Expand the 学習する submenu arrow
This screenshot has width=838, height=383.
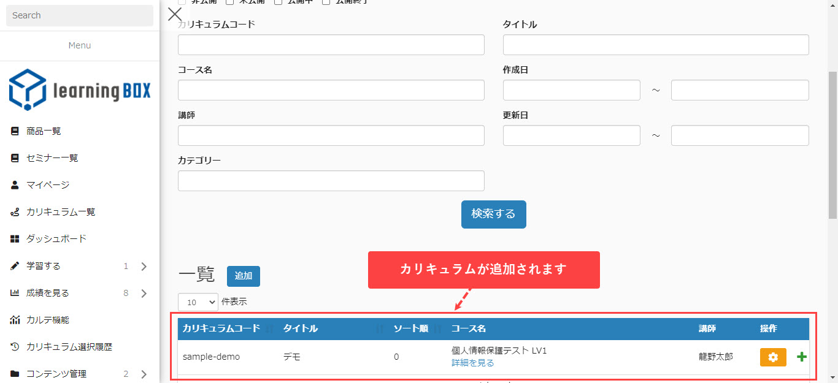coord(144,266)
